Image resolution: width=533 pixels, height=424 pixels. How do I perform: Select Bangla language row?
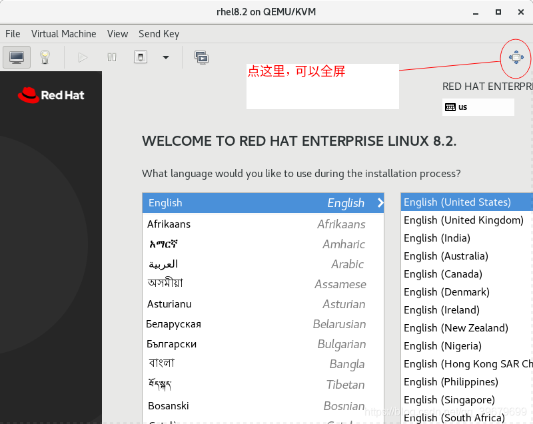click(x=263, y=364)
